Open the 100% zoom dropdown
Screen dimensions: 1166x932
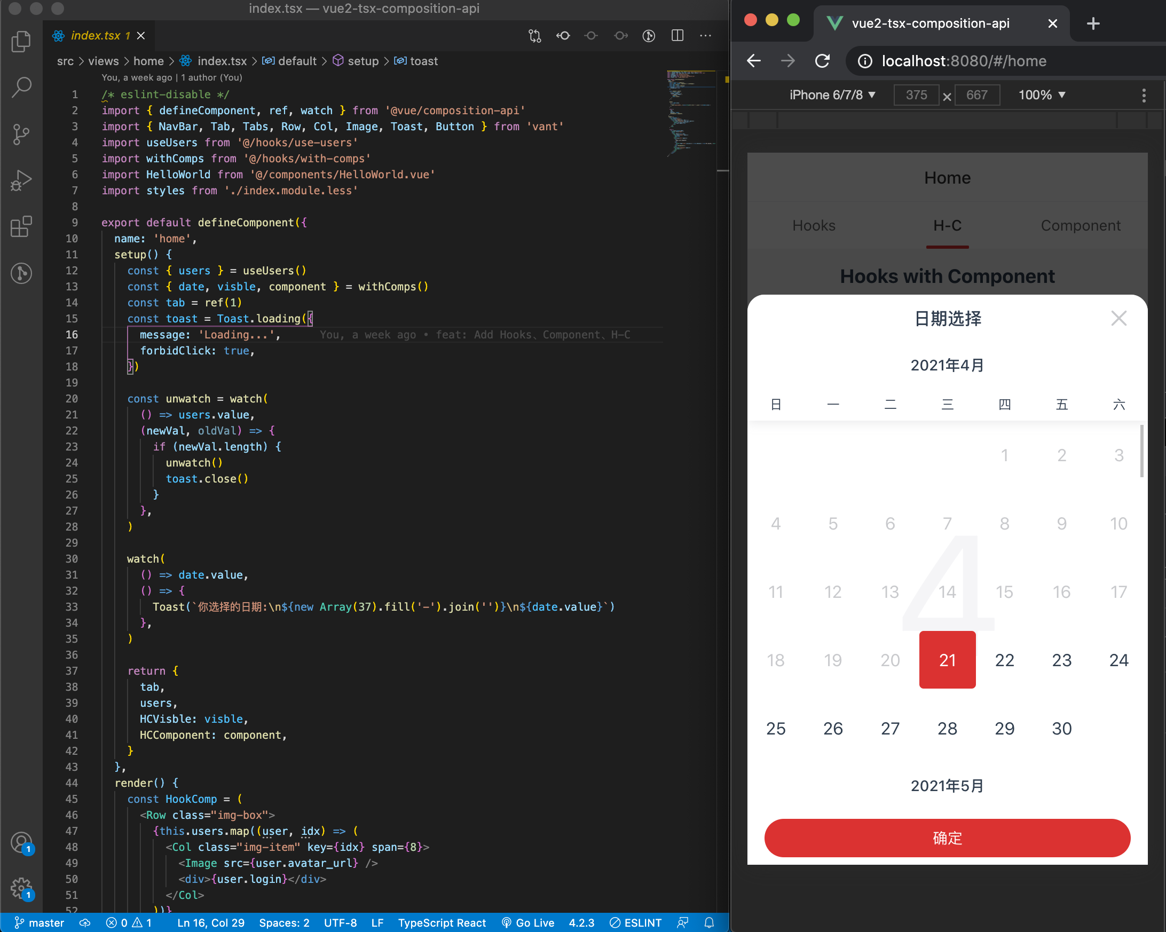coord(1041,95)
